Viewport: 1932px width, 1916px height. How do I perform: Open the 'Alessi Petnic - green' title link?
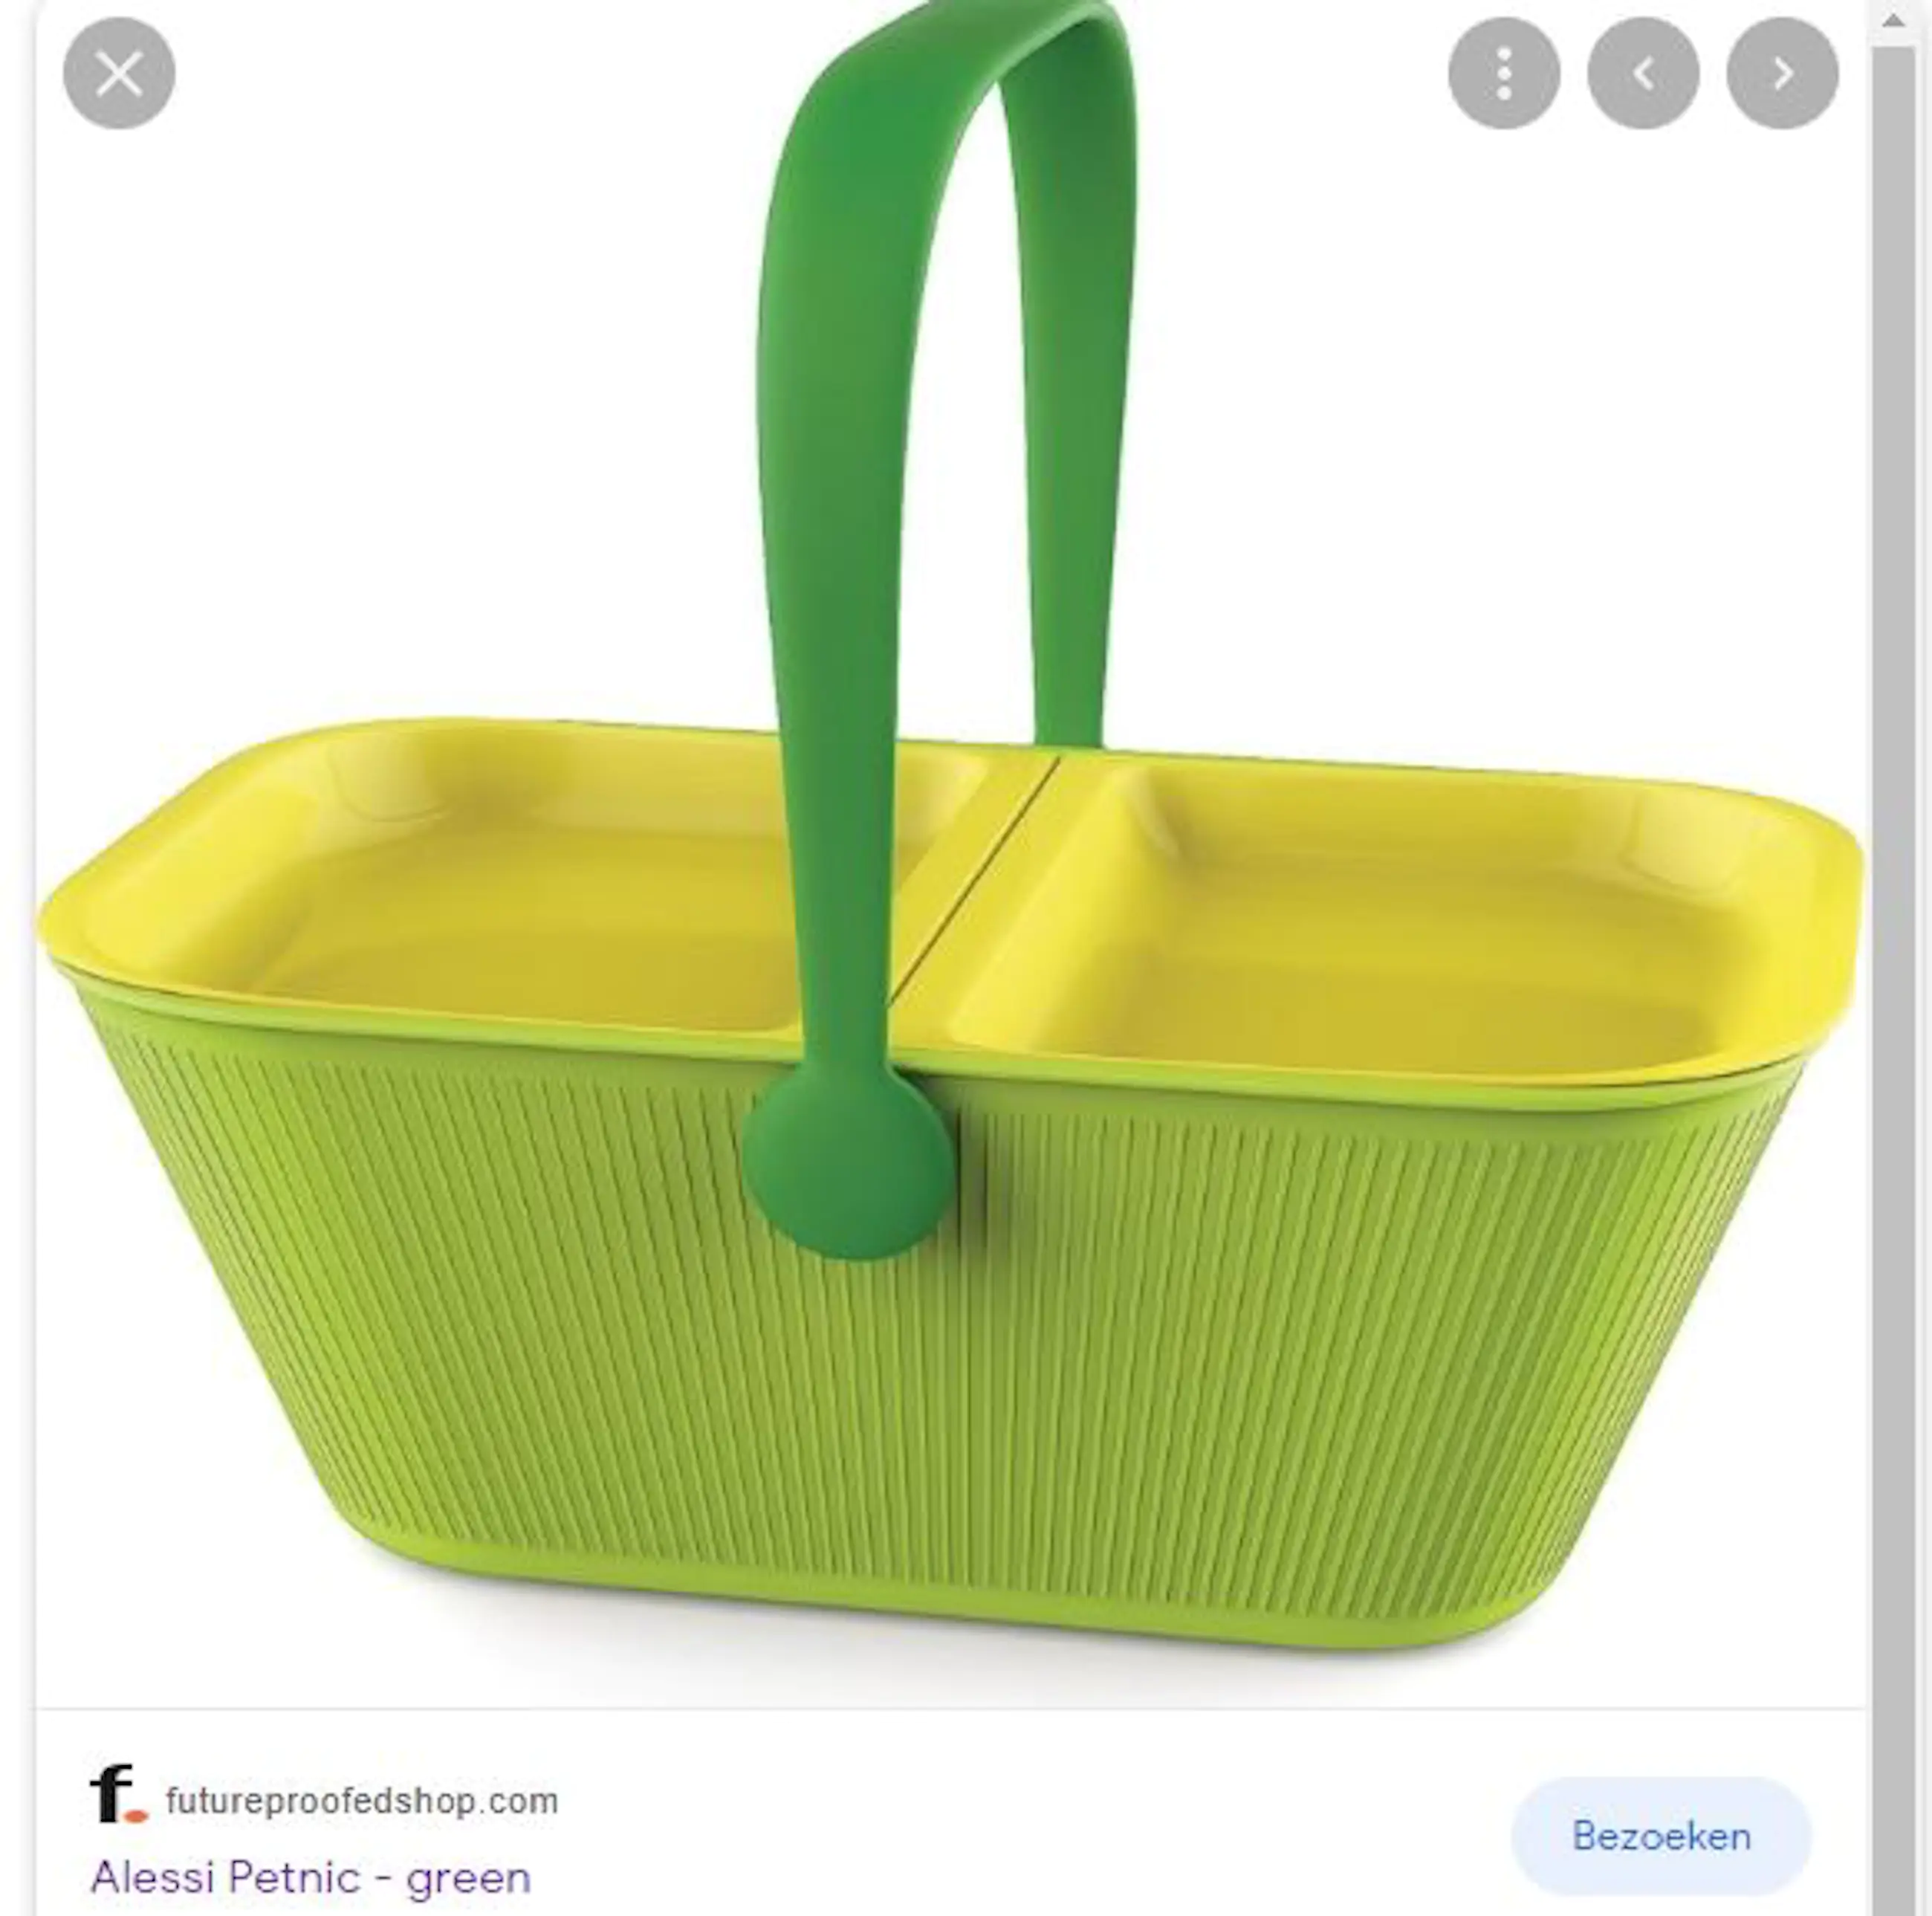click(310, 1877)
